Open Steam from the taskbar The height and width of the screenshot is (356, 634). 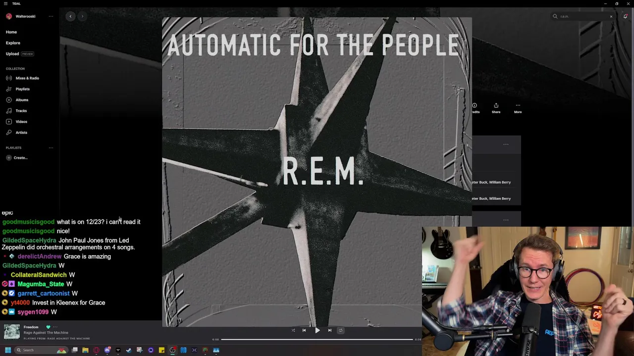(129, 350)
